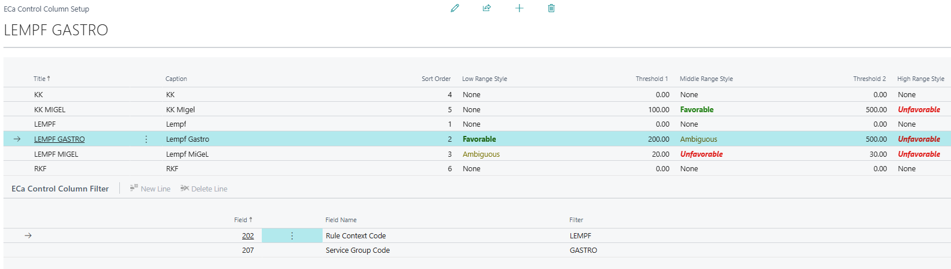Viewport: 951px width, 269px height.
Task: Open the row menu dots for LEMPF GASTRO
Action: click(x=146, y=139)
